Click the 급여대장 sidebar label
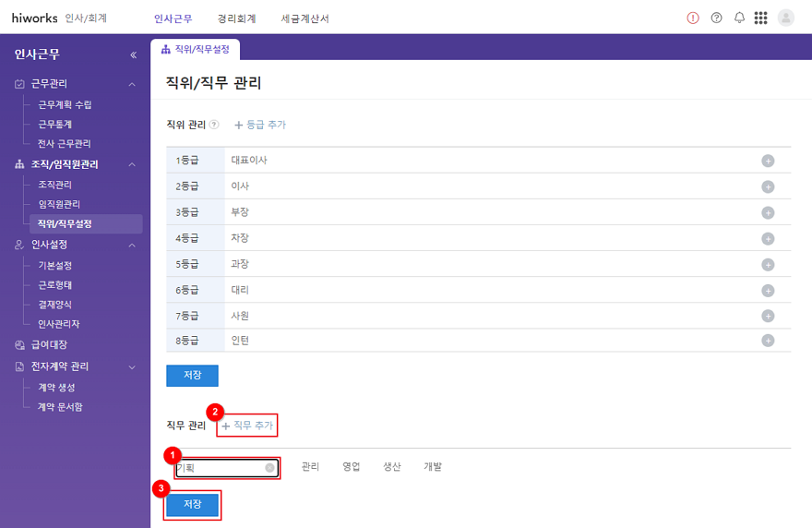The height and width of the screenshot is (528, 812). [x=49, y=345]
